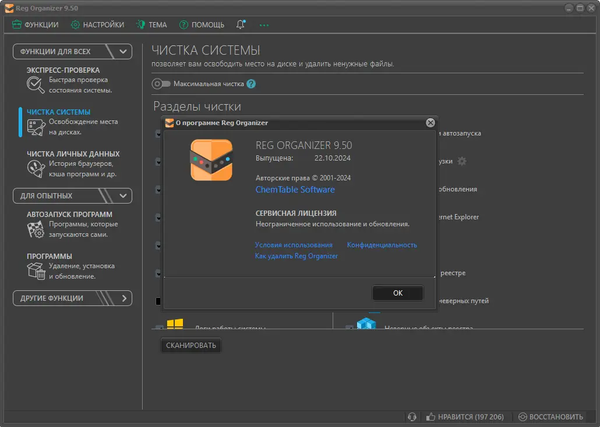The width and height of the screenshot is (600, 427).
Task: Open the ChemTable Software link
Action: click(x=295, y=190)
